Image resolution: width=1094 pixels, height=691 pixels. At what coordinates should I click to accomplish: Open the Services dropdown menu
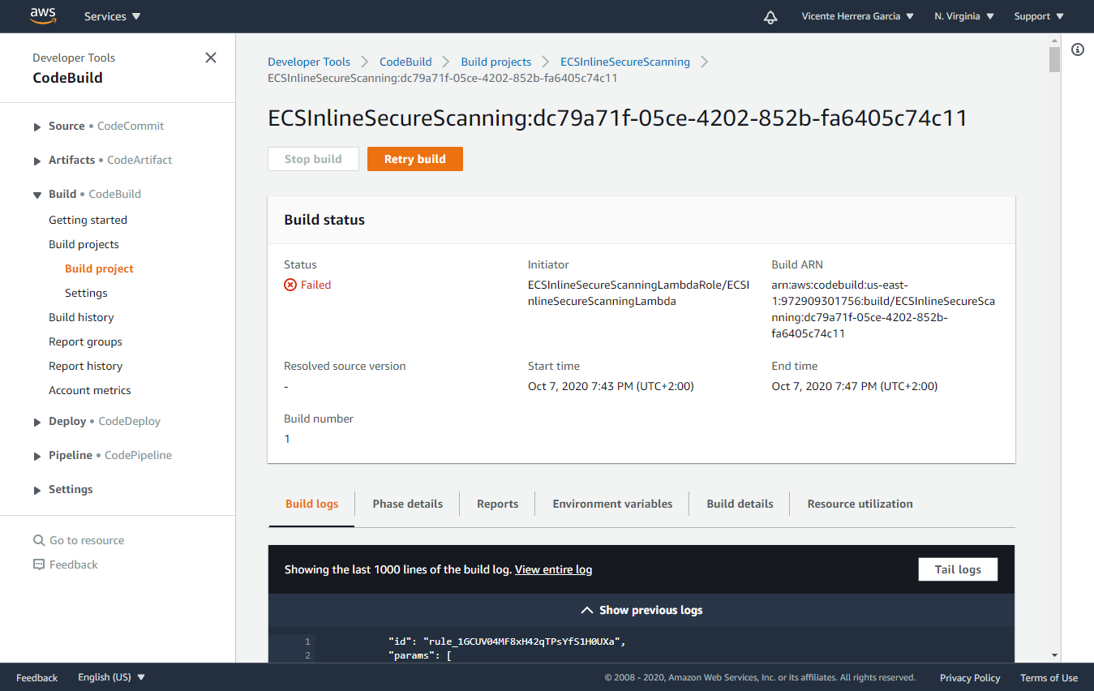click(112, 16)
